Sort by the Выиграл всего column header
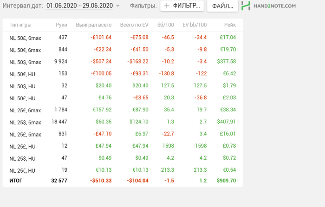325x207 pixels. pos(94,25)
